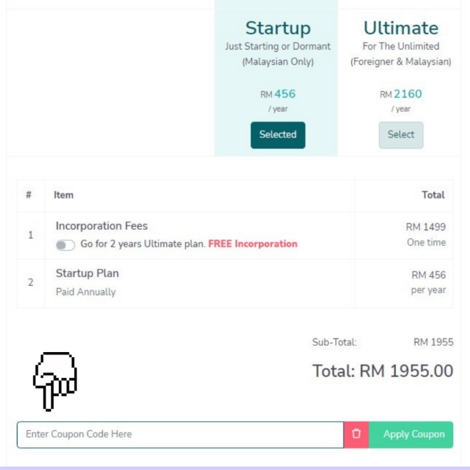Toggle the 2 years Ultimate plan switch

(65, 245)
